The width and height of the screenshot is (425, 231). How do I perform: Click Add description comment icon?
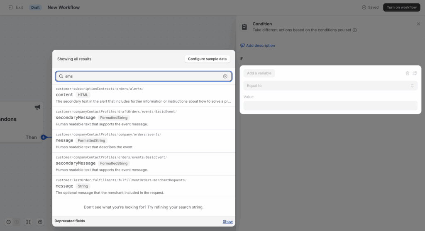(x=242, y=46)
